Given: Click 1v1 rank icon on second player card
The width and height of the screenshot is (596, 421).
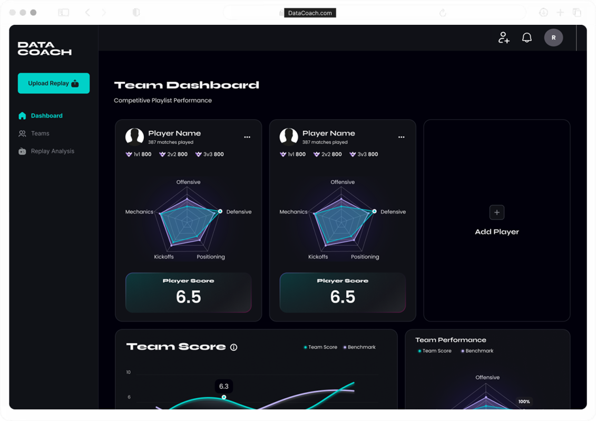Looking at the screenshot, I should coord(283,155).
